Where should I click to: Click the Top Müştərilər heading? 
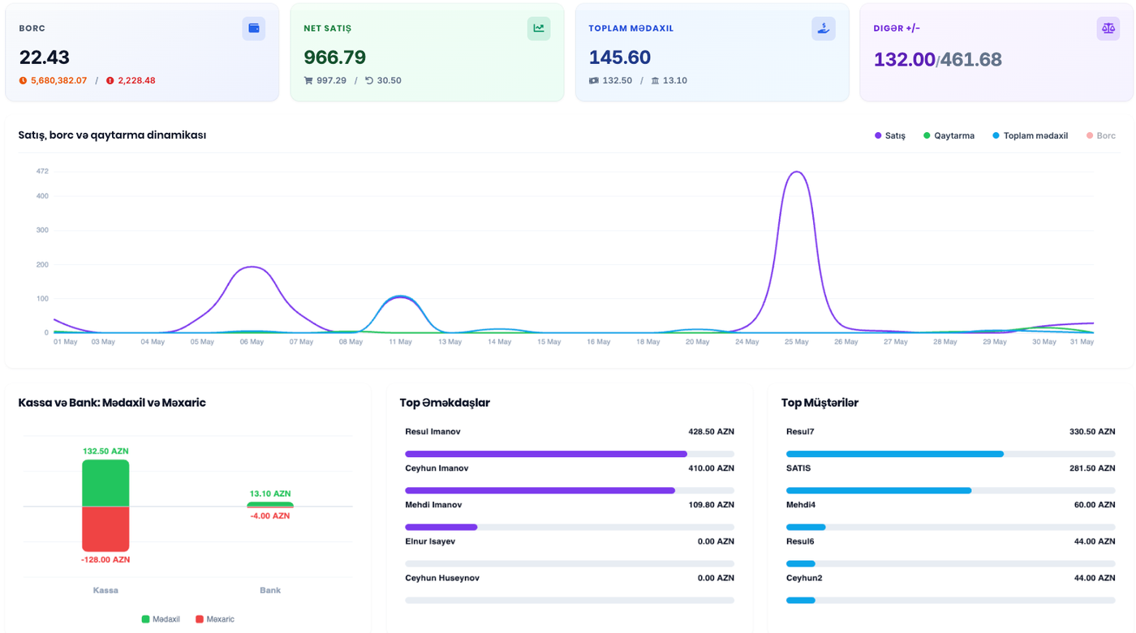coord(820,403)
